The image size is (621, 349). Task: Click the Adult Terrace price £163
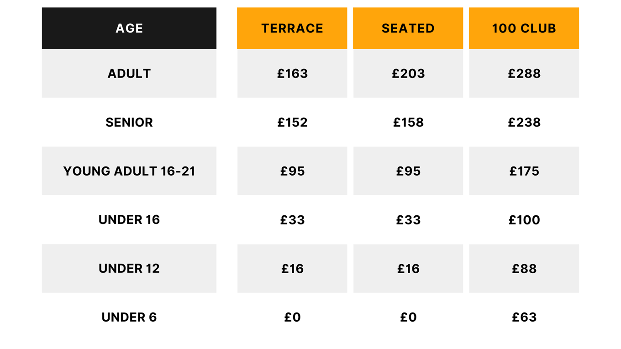pyautogui.click(x=292, y=73)
